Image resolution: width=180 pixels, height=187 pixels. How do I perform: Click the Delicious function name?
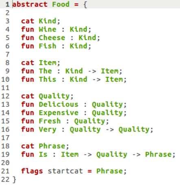pyautogui.click(x=59, y=104)
